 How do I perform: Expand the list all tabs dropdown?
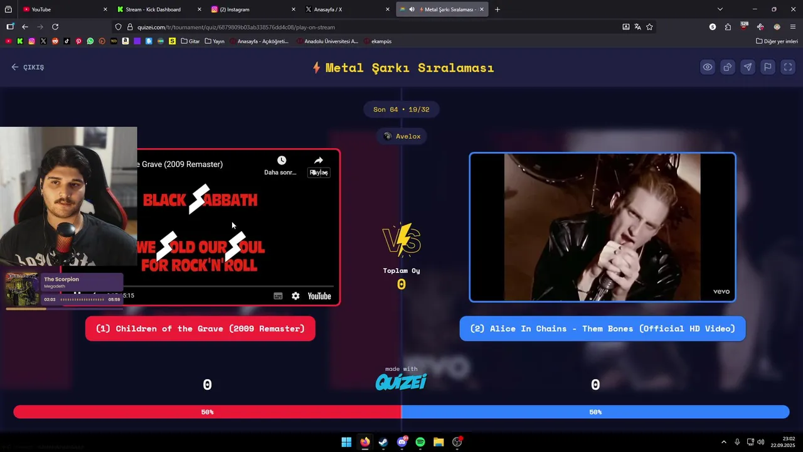click(x=720, y=9)
